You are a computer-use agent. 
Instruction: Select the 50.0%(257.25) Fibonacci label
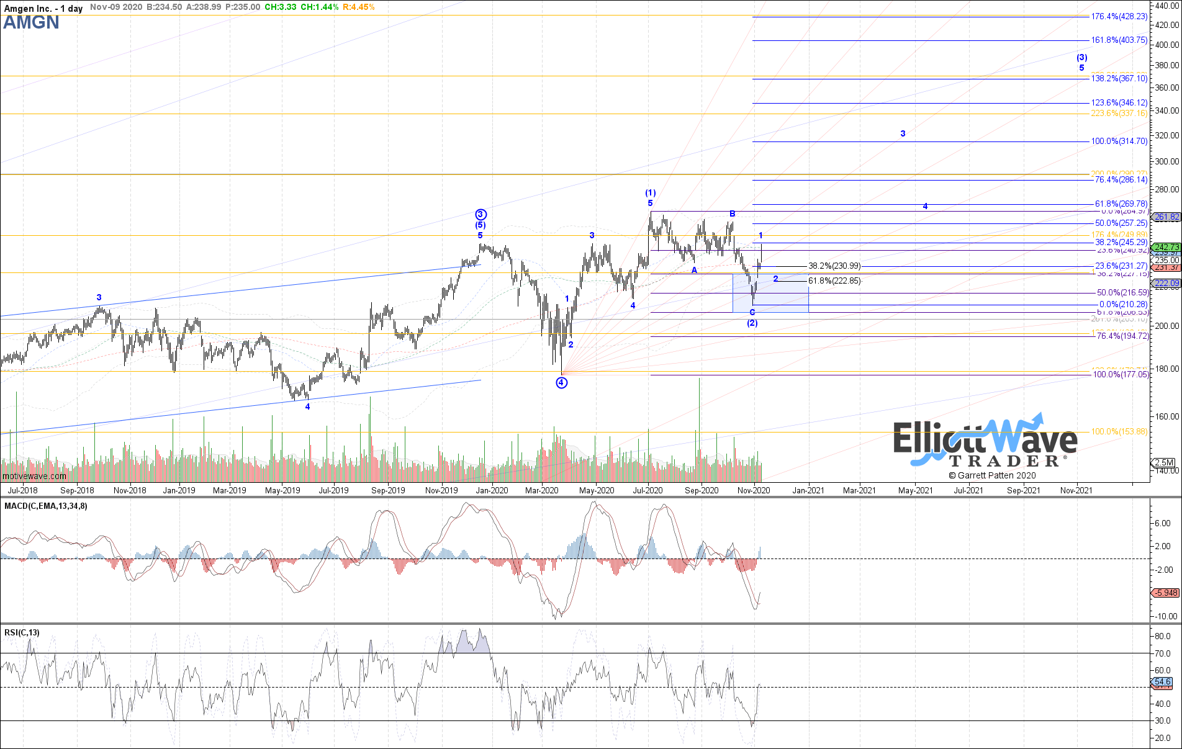(1121, 223)
